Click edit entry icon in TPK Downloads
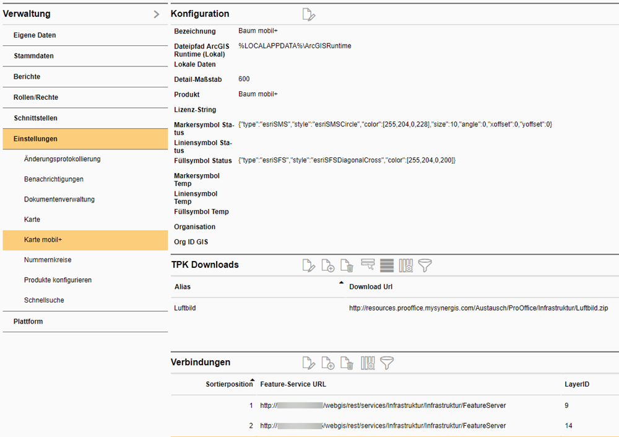Viewport: 619px width, 437px height. point(308,265)
